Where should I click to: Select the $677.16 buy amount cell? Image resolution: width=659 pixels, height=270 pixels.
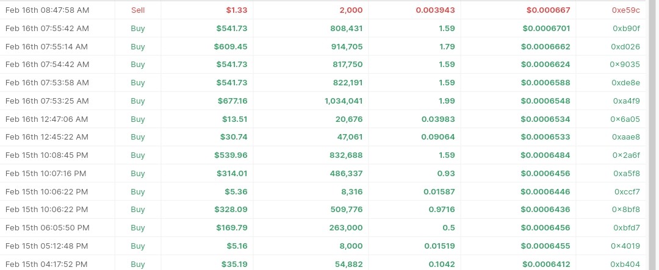tap(232, 101)
